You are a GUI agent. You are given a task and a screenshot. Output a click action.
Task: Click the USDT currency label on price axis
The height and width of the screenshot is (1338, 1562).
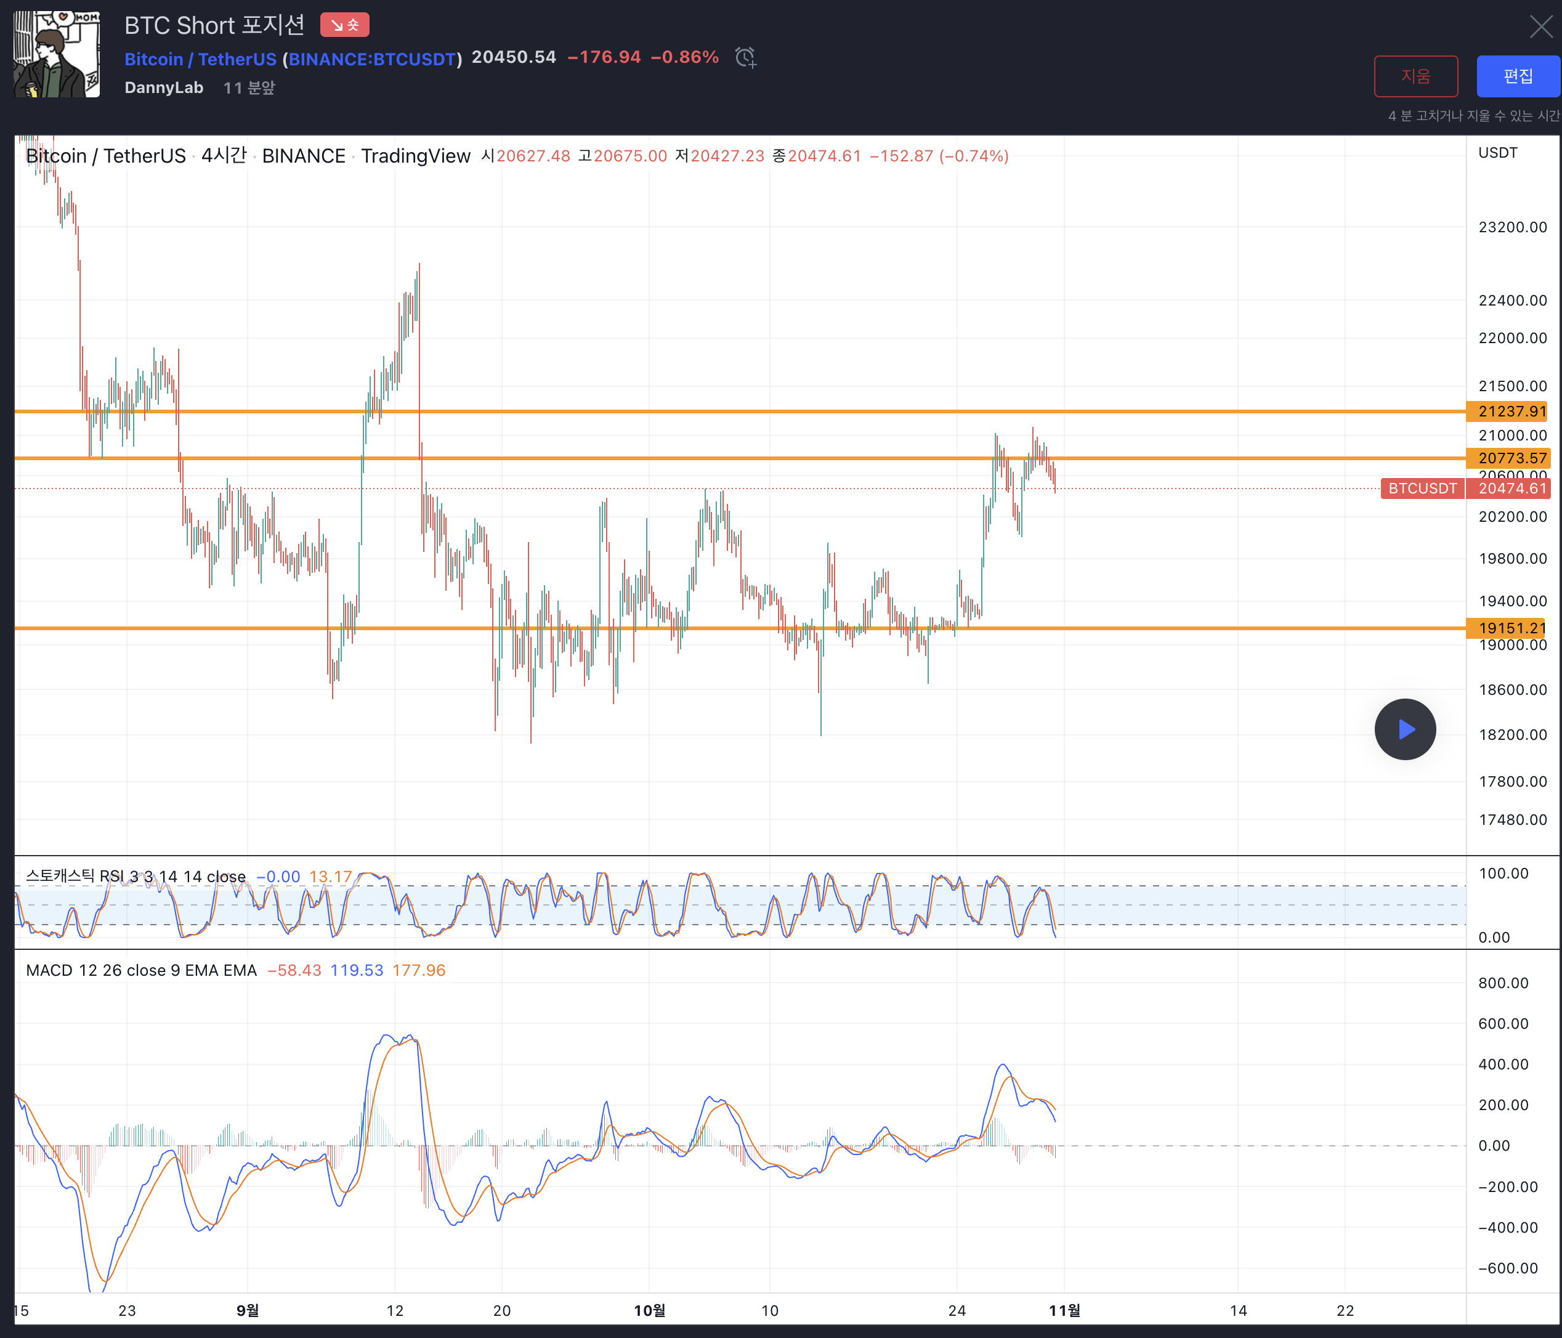1497,153
